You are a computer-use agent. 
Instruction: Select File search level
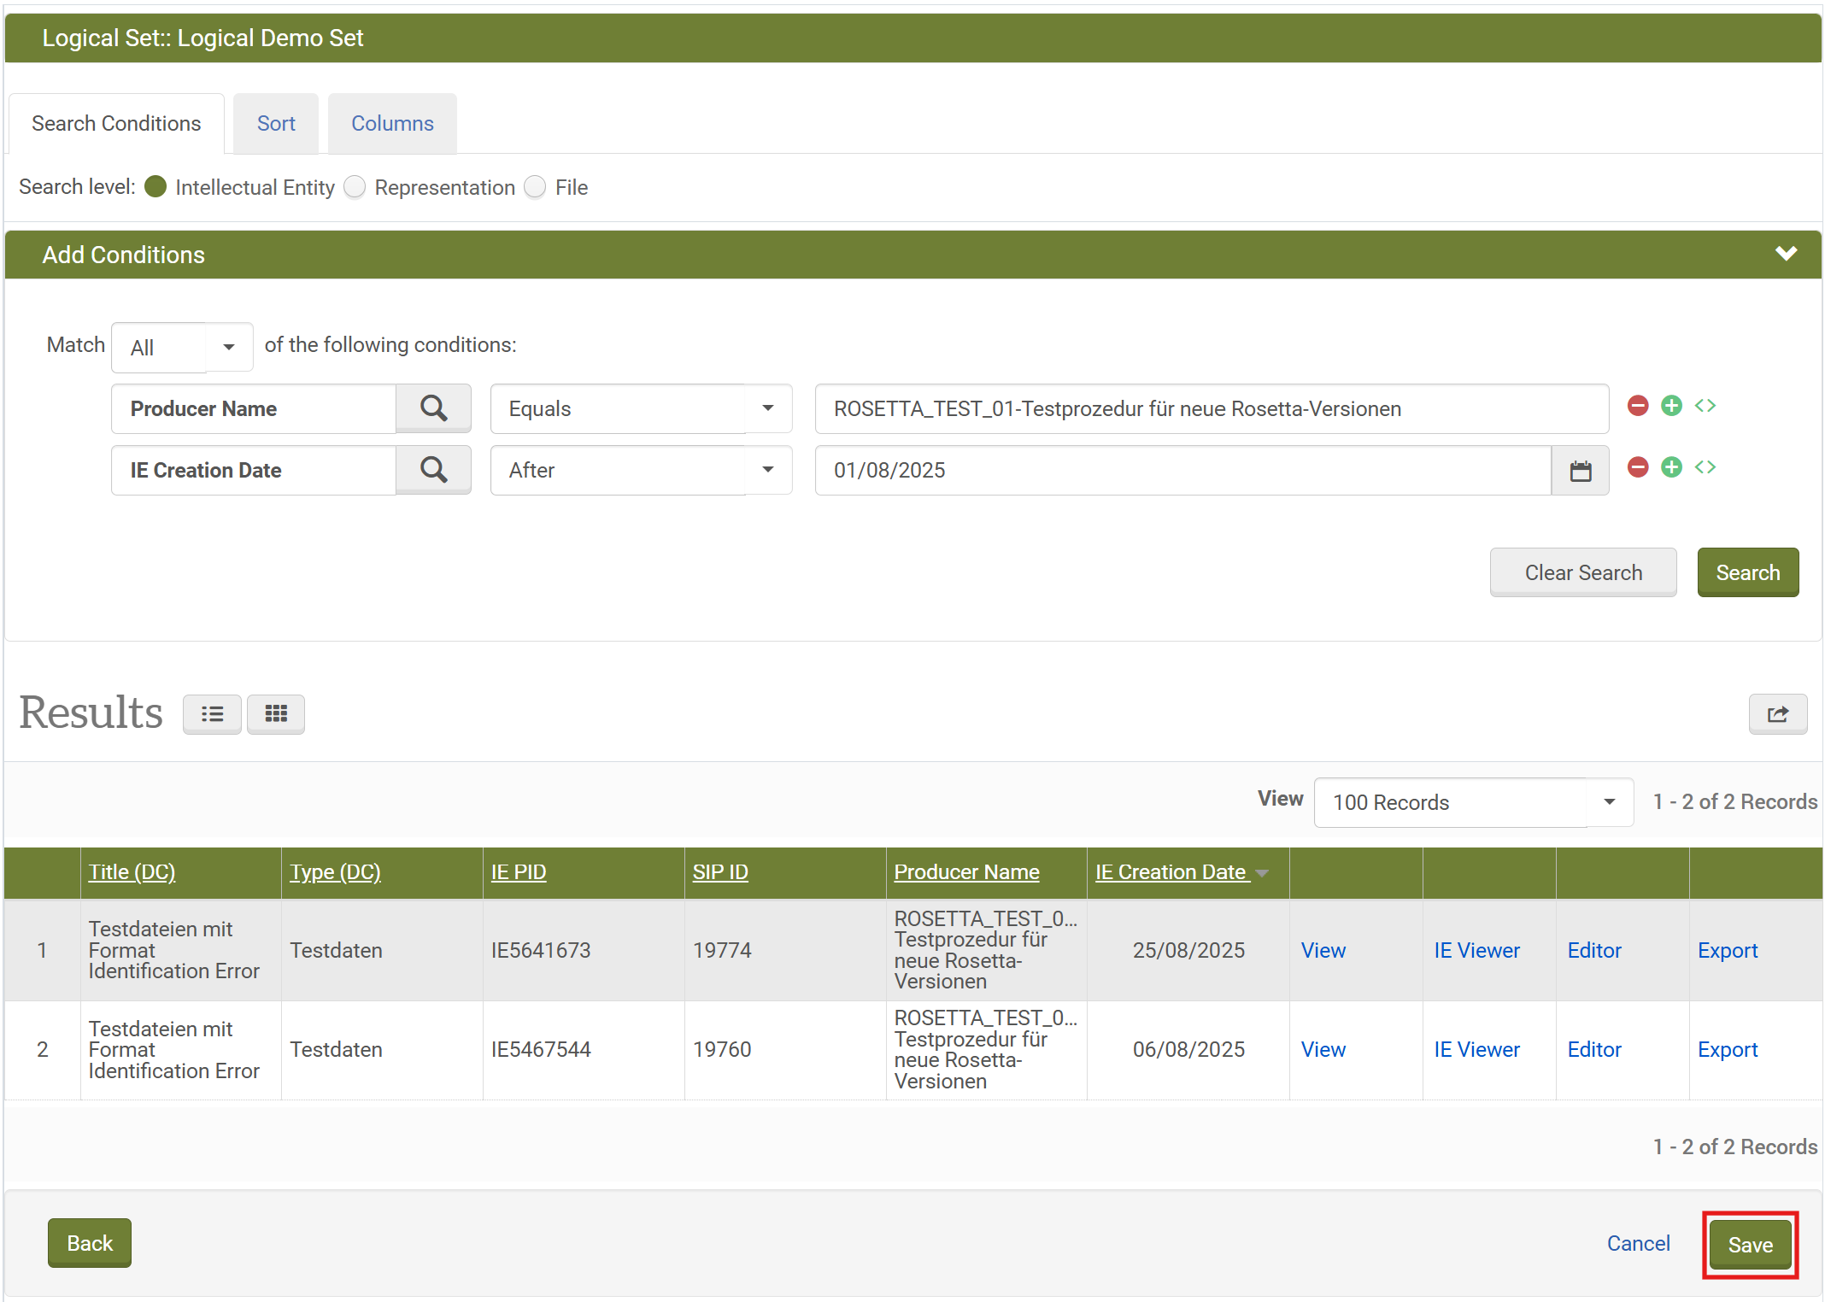pos(535,187)
